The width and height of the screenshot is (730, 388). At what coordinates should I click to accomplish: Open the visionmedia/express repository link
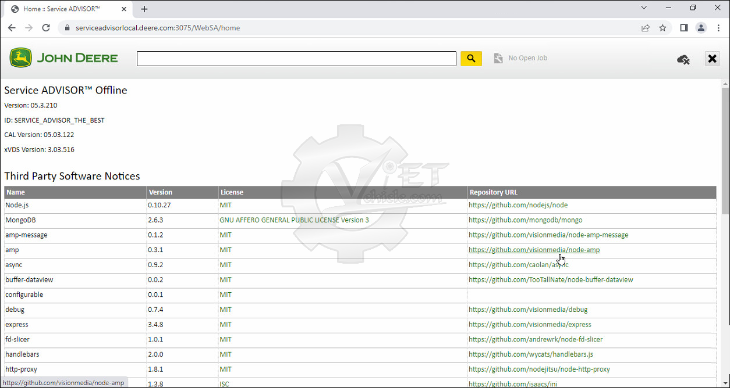pyautogui.click(x=530, y=325)
